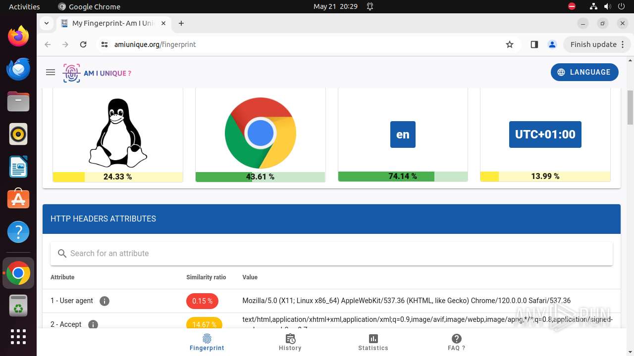
Task: Open the network system tray icon
Action: tap(593, 6)
